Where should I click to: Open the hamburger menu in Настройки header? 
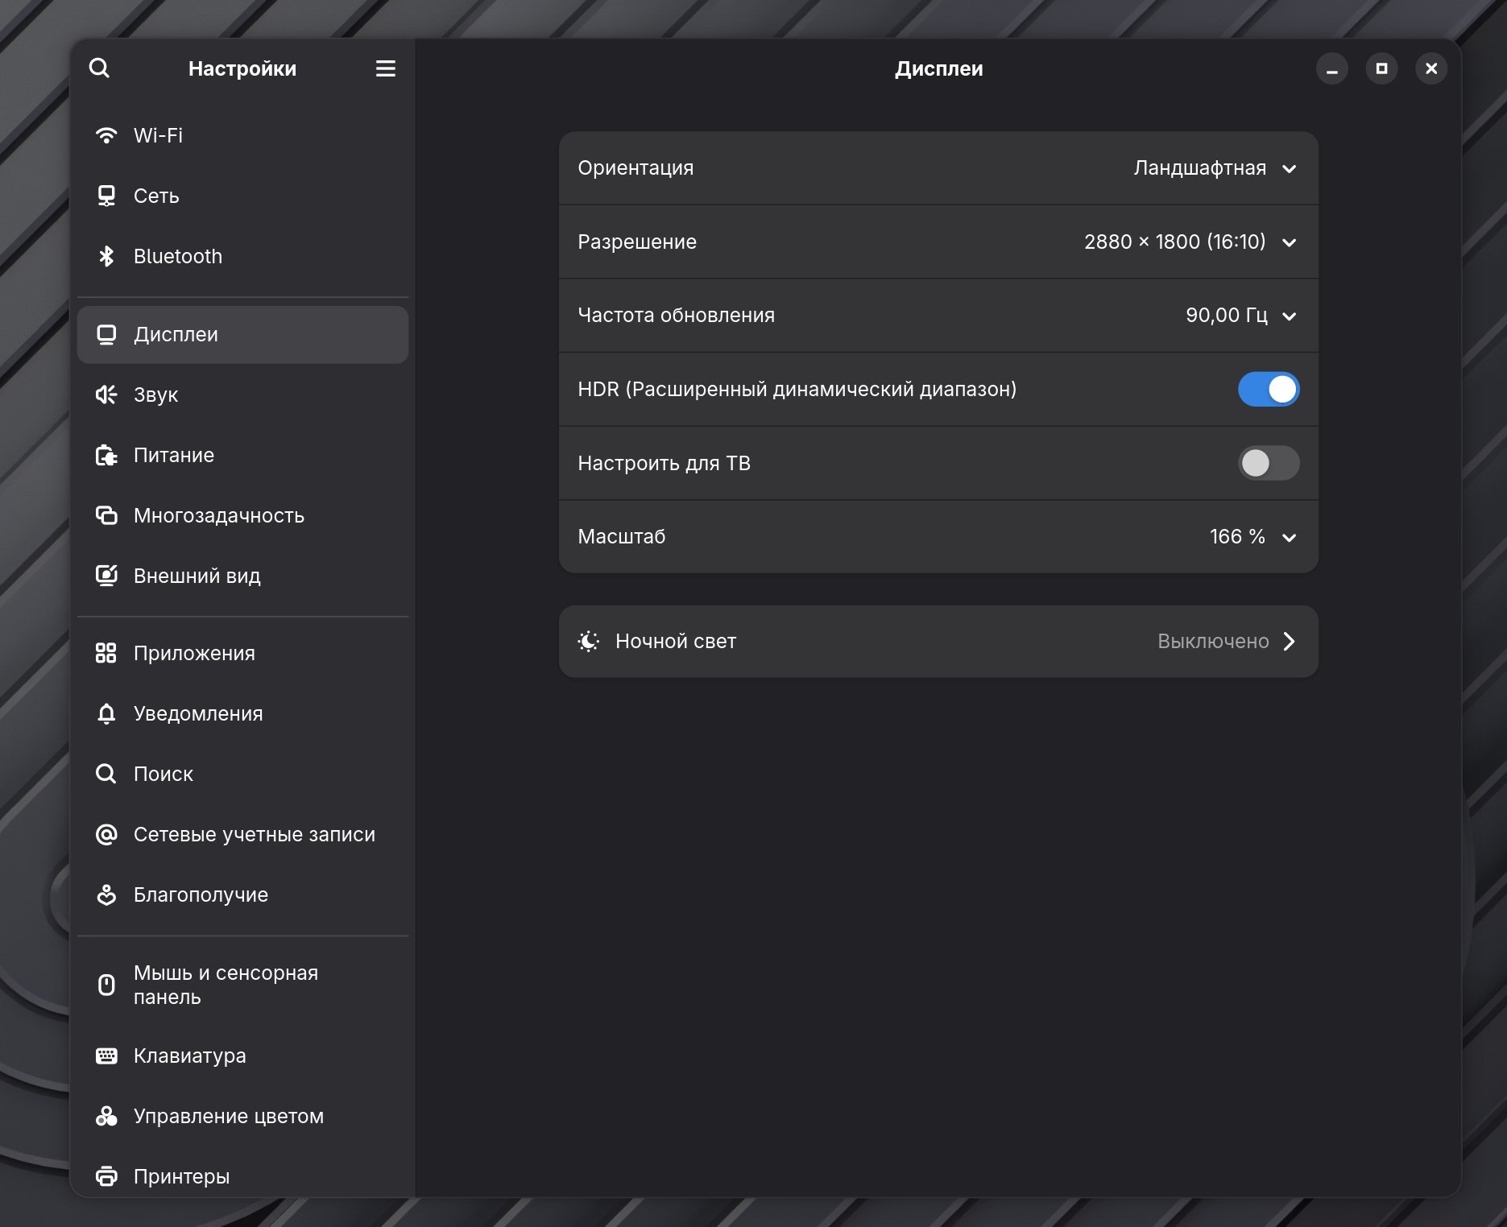coord(385,68)
